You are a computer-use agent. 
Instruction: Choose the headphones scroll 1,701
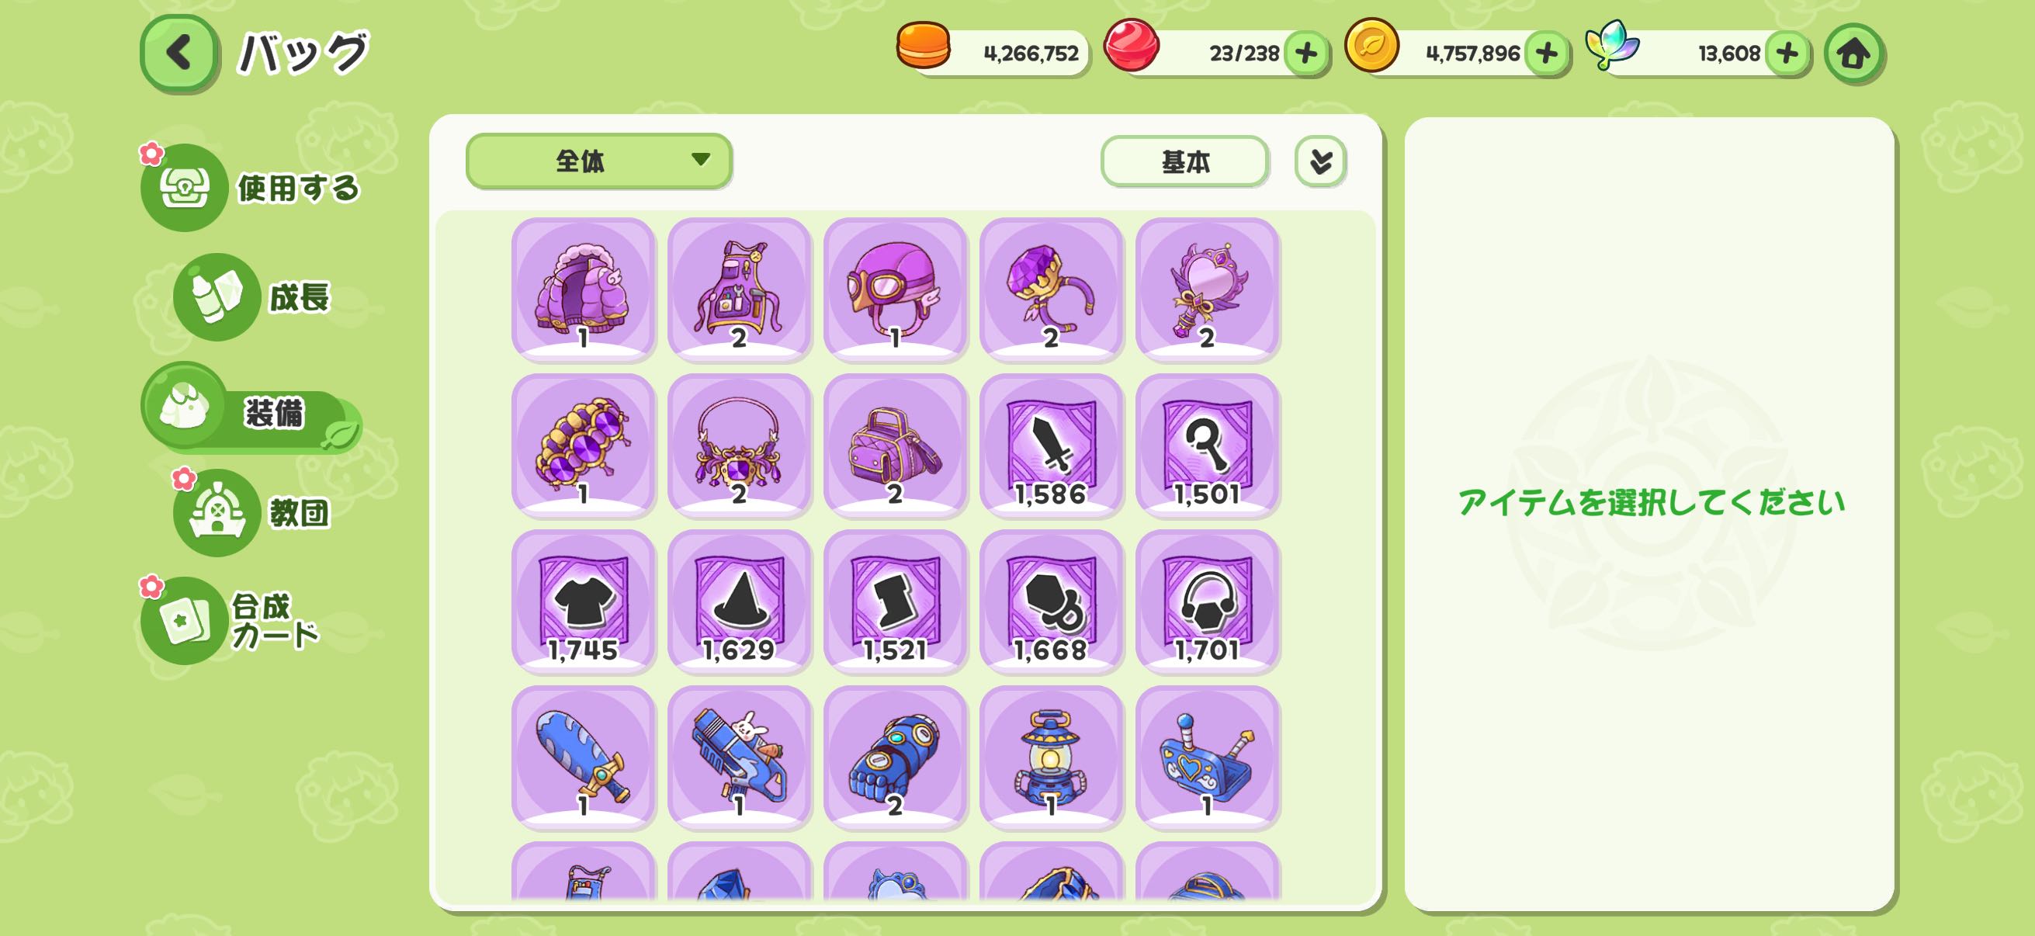(1207, 601)
